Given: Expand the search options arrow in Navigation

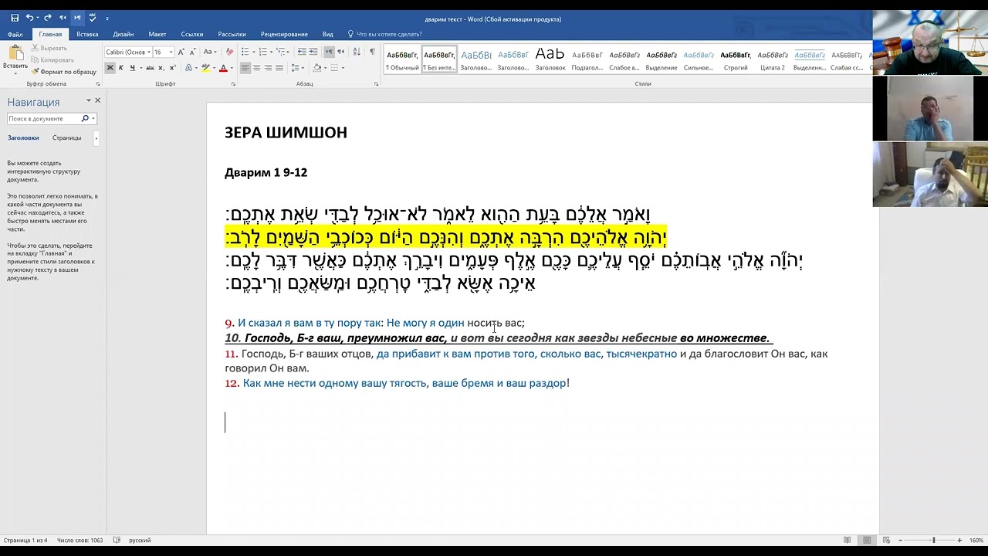Looking at the screenshot, I should [93, 119].
